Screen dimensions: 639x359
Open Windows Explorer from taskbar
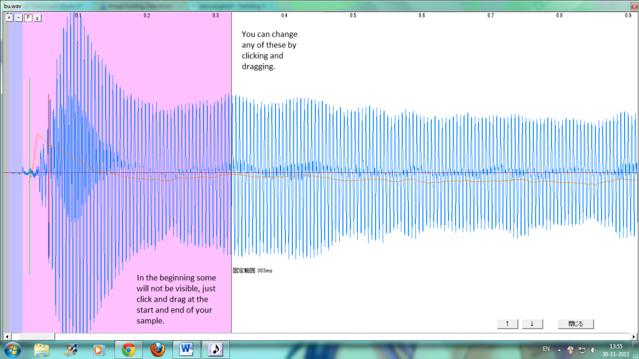[42, 349]
